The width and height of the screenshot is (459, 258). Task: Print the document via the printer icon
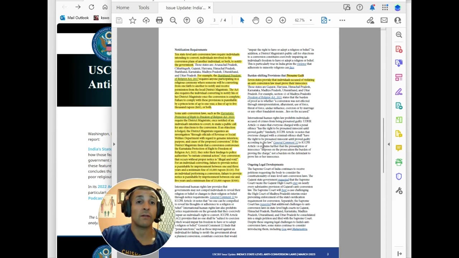(160, 20)
